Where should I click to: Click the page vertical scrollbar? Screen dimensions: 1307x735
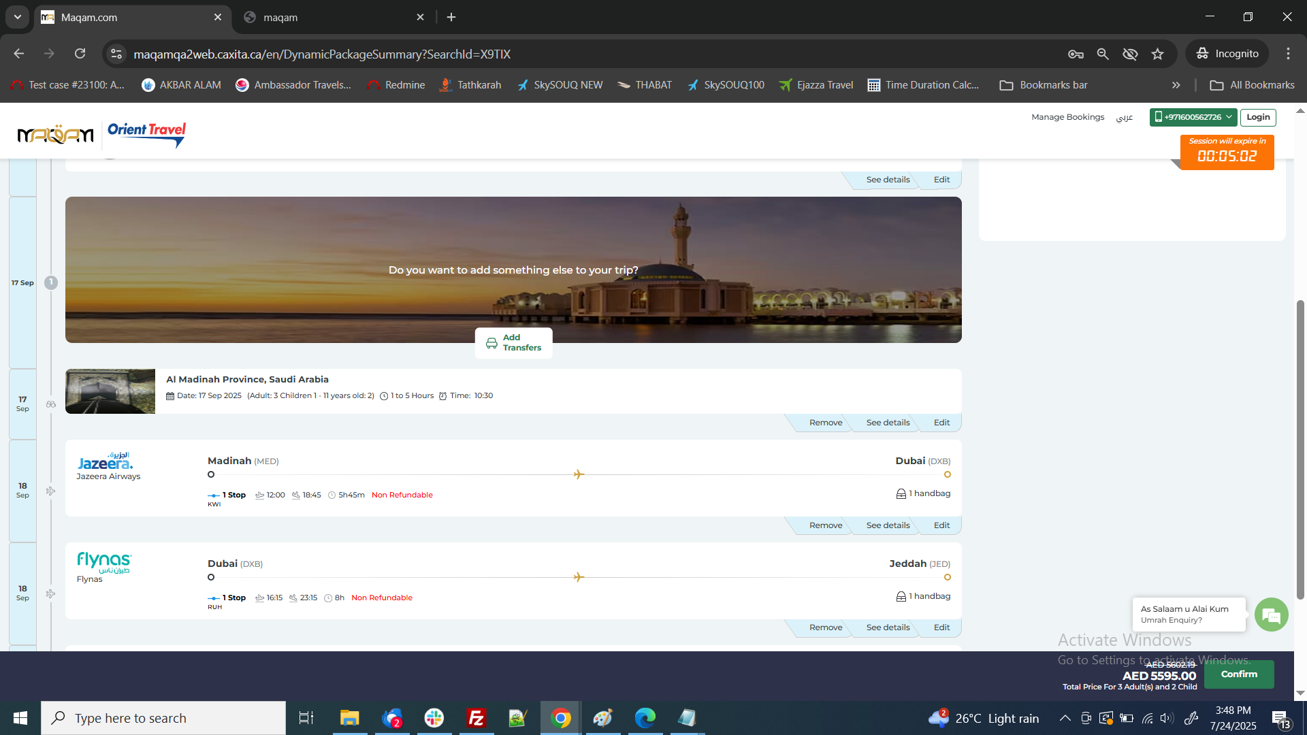pyautogui.click(x=1300, y=449)
